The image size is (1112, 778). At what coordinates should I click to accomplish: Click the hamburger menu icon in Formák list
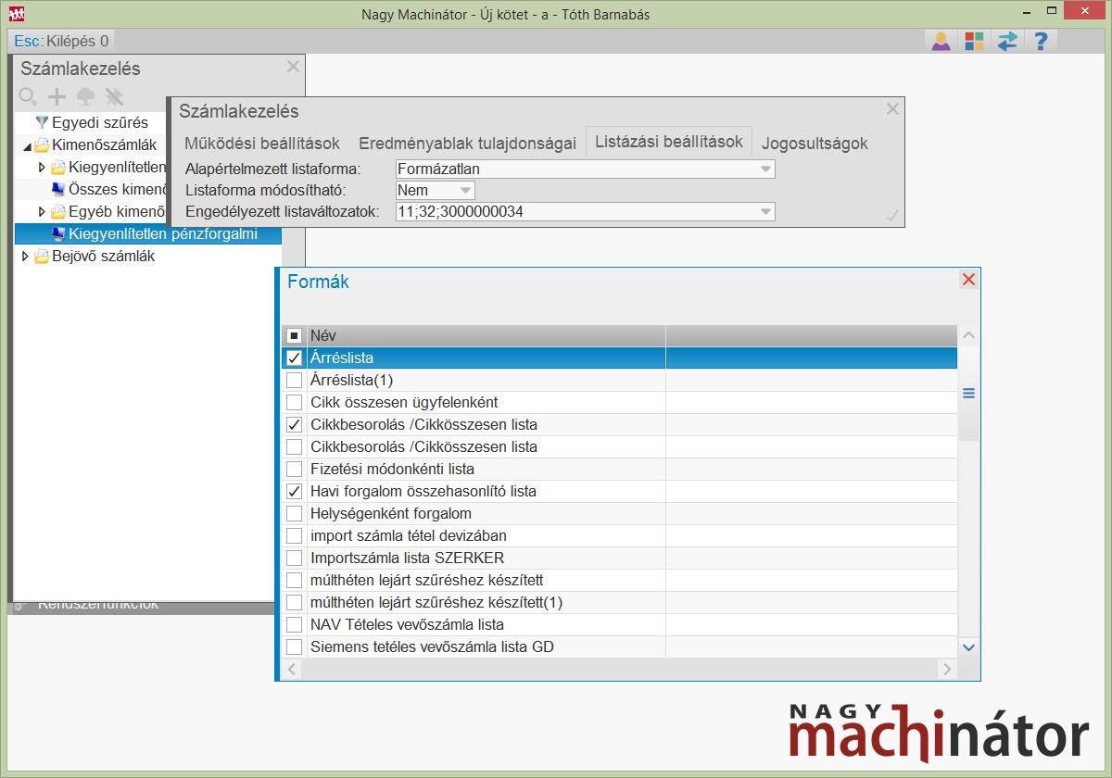click(969, 394)
